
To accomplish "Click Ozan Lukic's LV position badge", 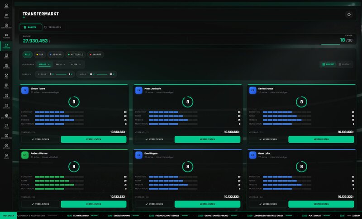I will coord(252,155).
